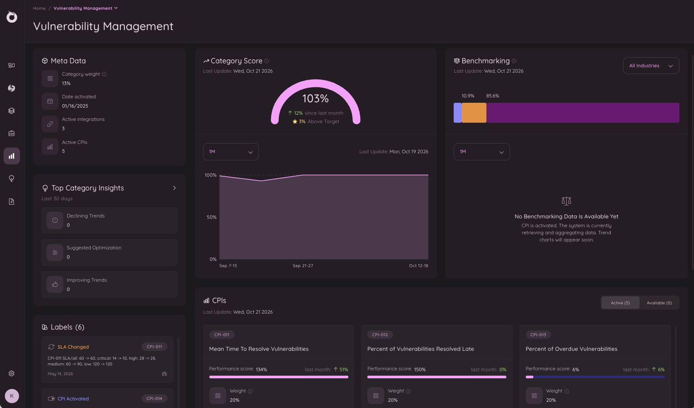Click the CPI-014 tag on CPI Activated
694x408 pixels.
pyautogui.click(x=154, y=399)
